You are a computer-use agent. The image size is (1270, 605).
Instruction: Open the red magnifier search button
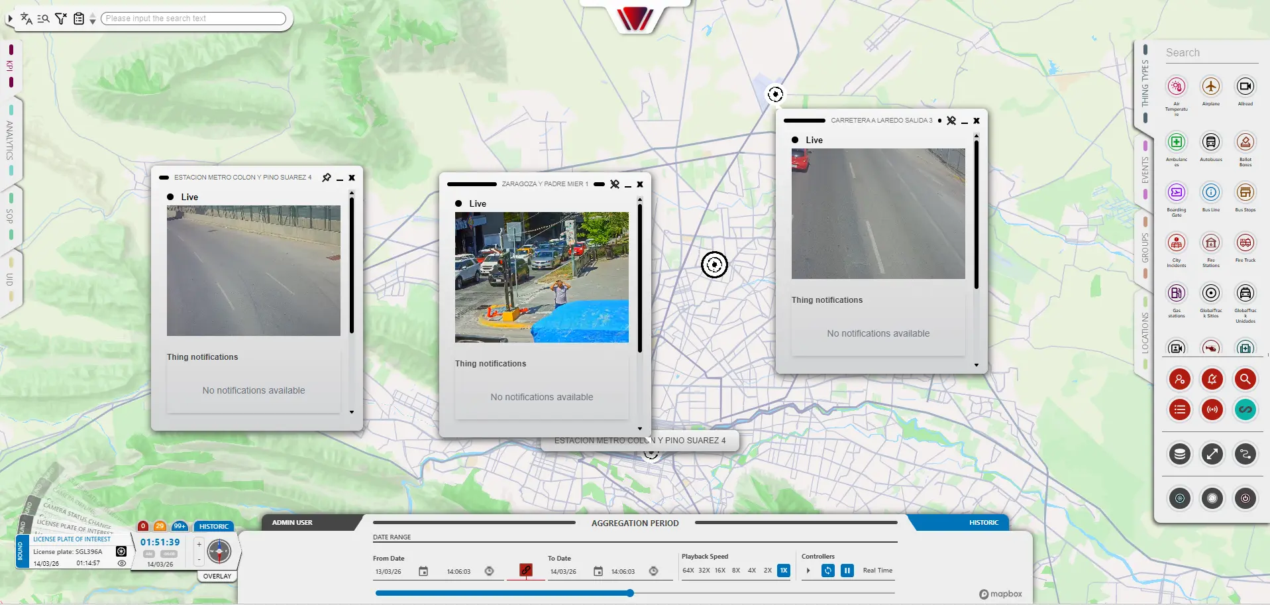(1245, 379)
